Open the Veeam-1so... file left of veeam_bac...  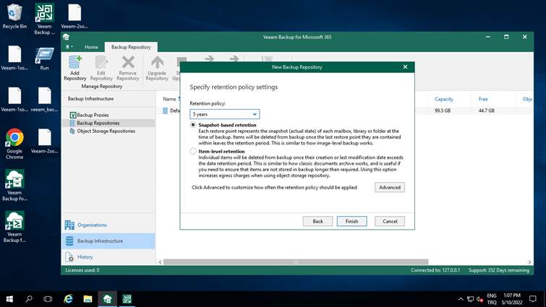coord(14,100)
